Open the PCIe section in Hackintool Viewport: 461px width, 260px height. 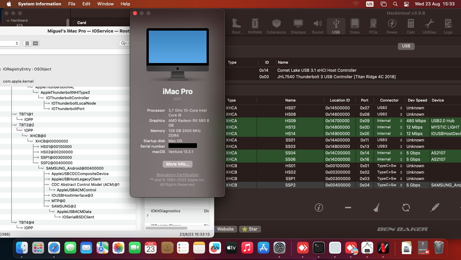pos(373,26)
